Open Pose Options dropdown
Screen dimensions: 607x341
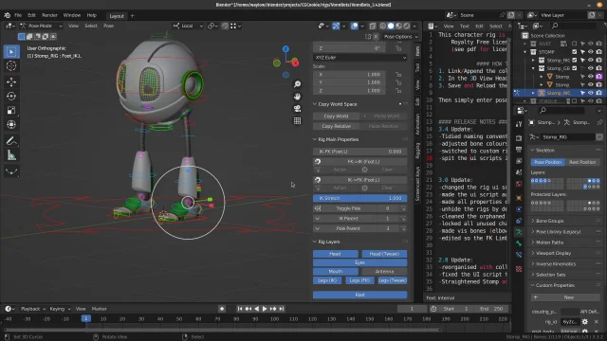(400, 37)
